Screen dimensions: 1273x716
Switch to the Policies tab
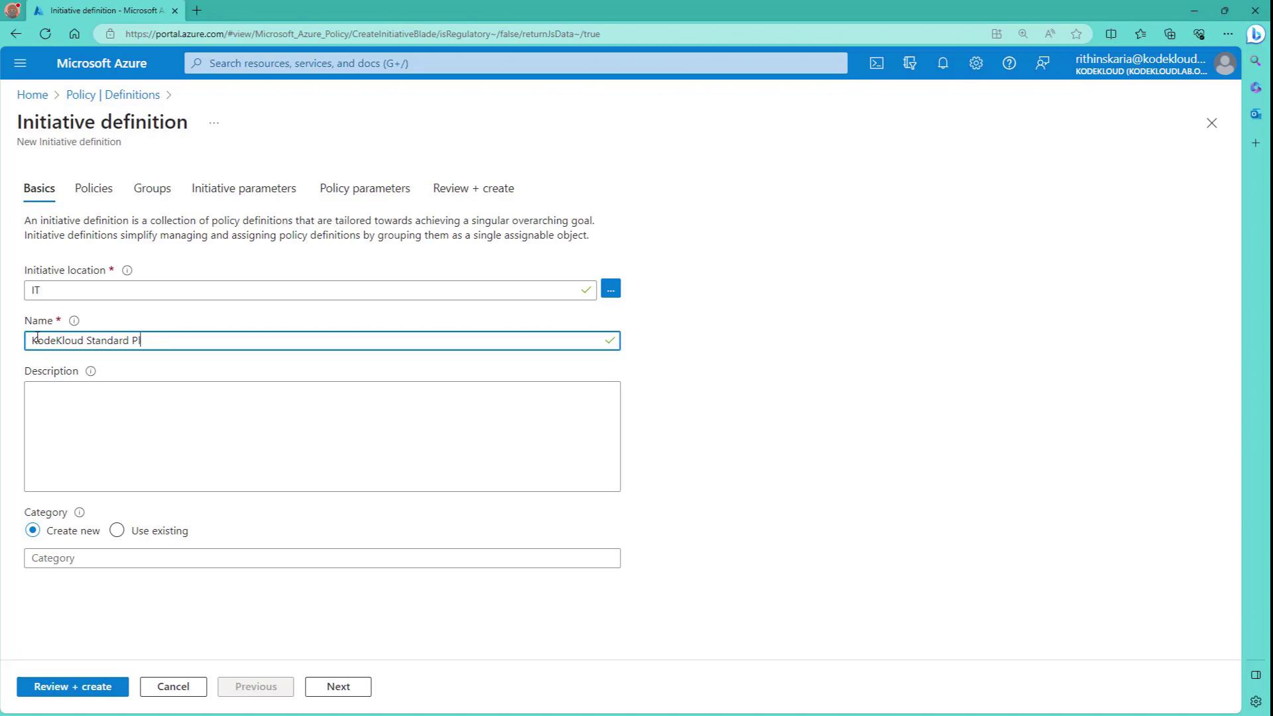click(93, 188)
